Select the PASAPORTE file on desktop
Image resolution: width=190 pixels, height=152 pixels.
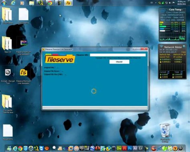coord(8,132)
